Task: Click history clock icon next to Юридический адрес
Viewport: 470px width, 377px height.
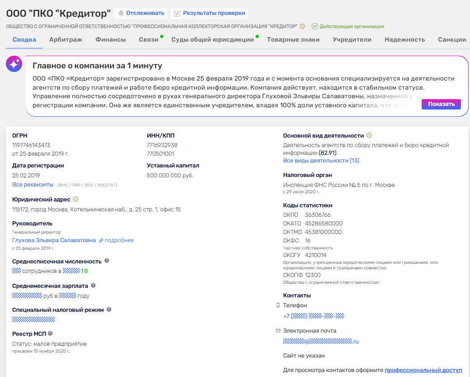Action: click(76, 199)
